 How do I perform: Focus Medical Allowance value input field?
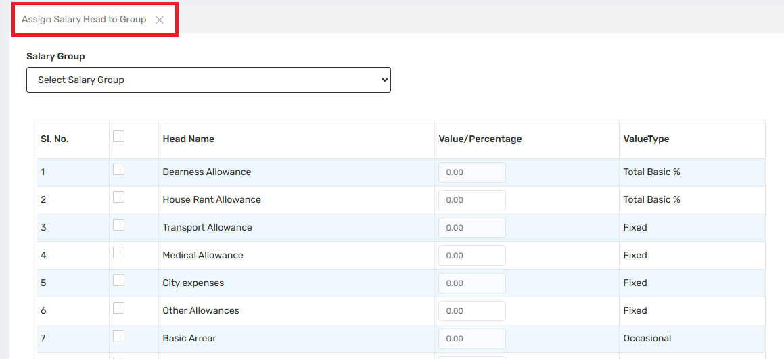(x=472, y=256)
